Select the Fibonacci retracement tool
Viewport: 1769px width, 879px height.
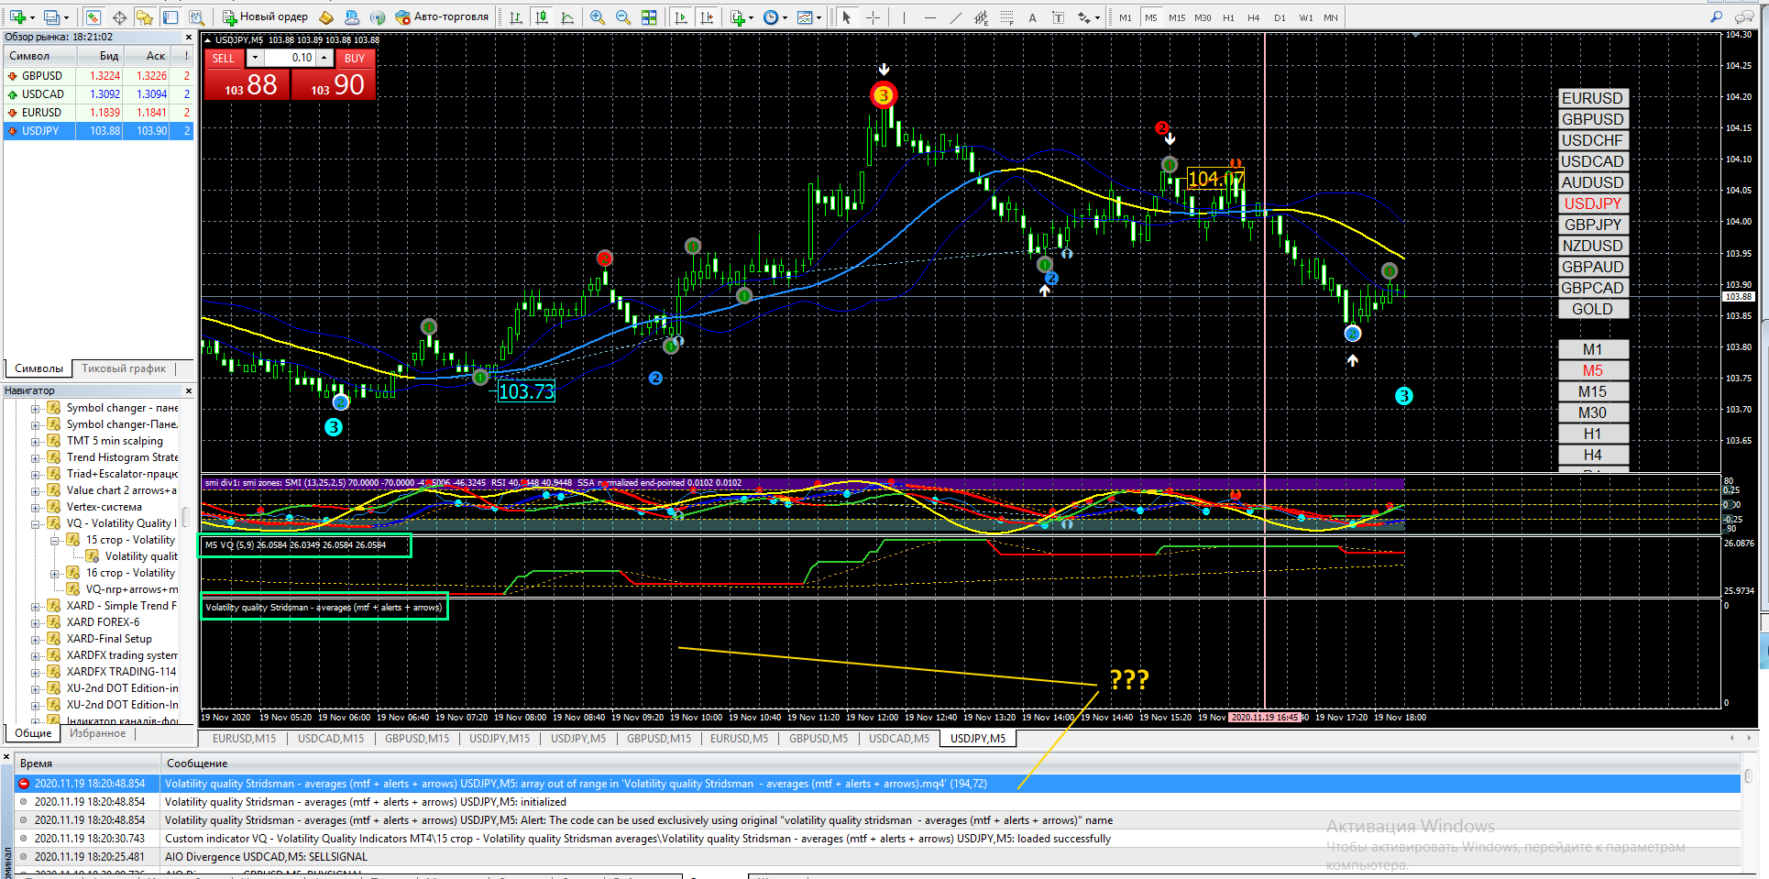(1006, 17)
